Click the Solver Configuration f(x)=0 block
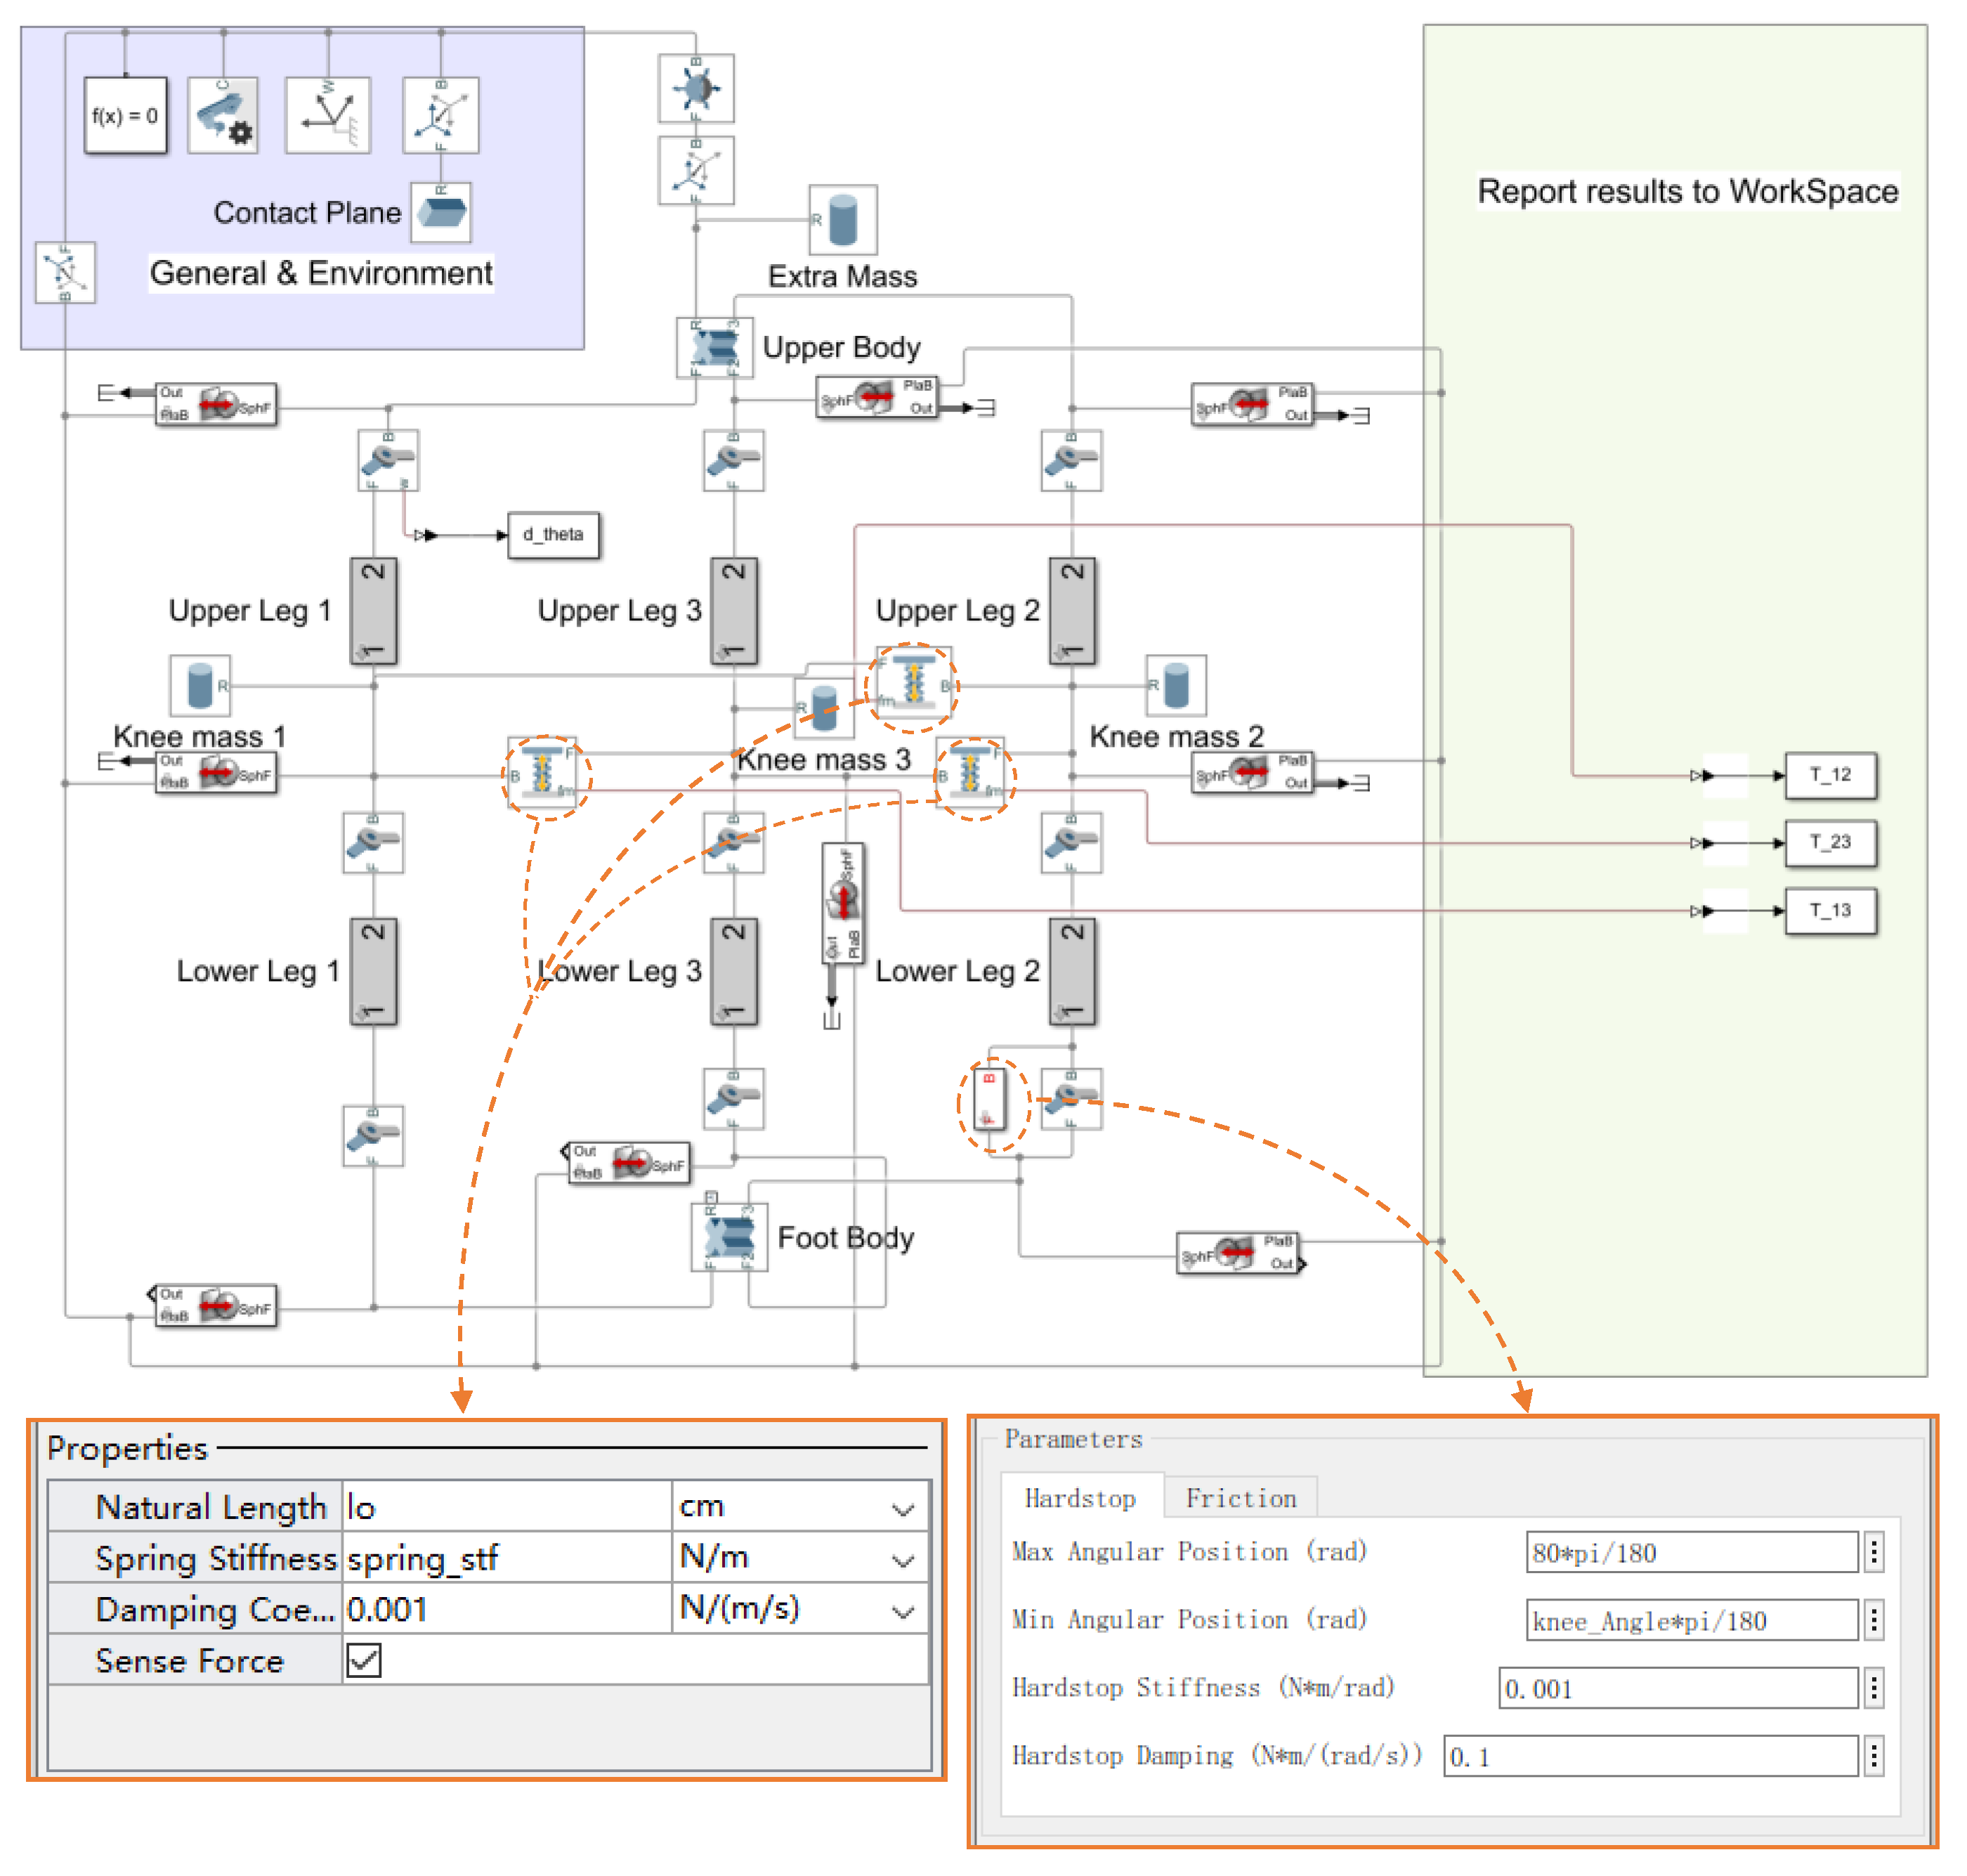 point(125,115)
